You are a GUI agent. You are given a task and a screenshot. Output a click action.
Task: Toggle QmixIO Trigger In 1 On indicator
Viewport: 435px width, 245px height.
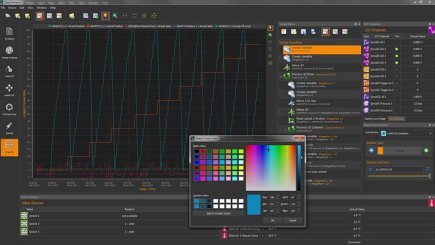[397, 83]
